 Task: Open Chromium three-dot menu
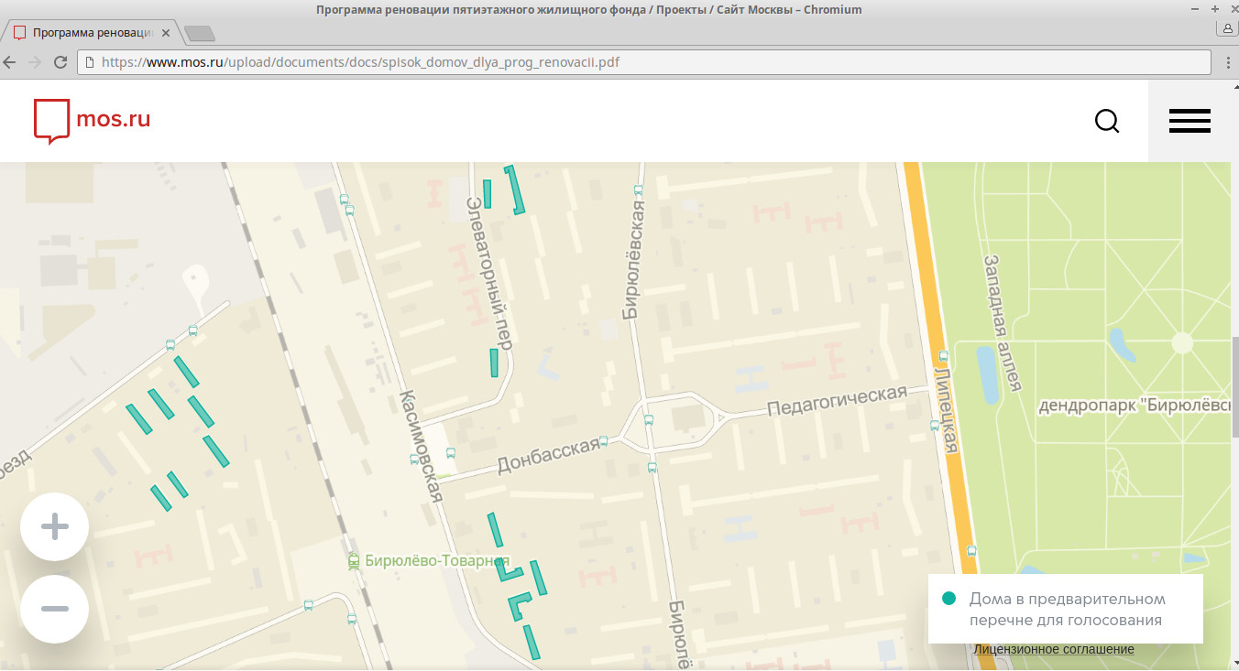coord(1227,62)
